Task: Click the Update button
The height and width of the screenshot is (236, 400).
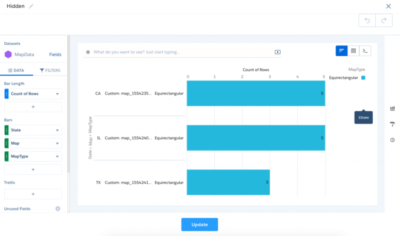Action: click(200, 225)
